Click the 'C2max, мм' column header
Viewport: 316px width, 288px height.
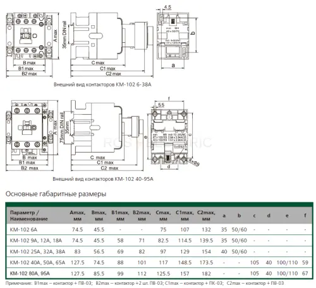[206, 216]
